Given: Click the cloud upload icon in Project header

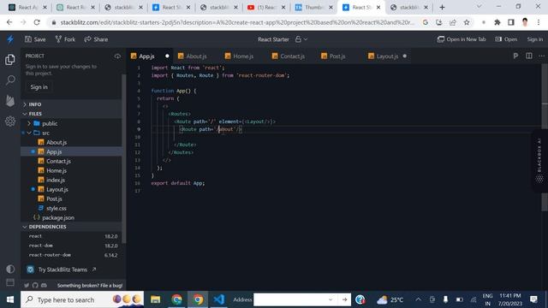Looking at the screenshot, I should point(117,56).
